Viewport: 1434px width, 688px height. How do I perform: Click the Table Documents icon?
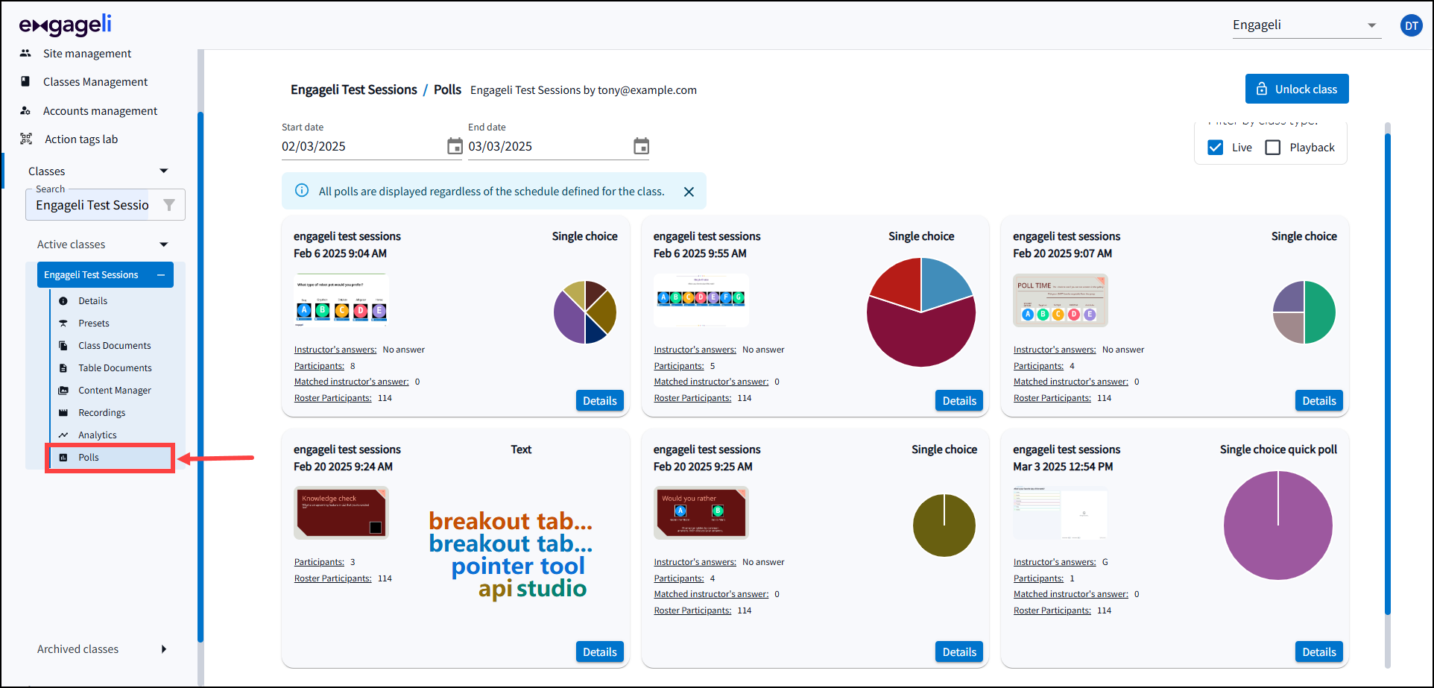(63, 368)
